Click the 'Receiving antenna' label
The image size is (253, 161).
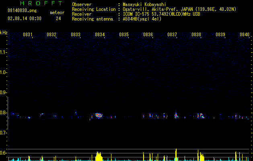pyautogui.click(x=93, y=19)
